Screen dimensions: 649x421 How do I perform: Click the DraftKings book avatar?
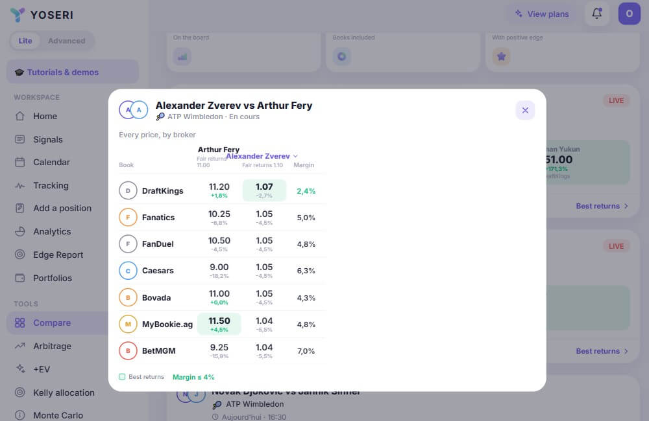[128, 190]
